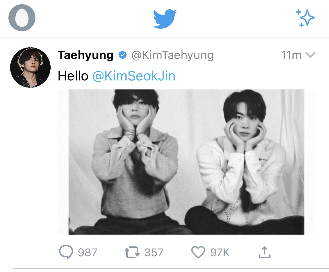Image resolution: width=329 pixels, height=272 pixels.
Task: Click the display name Taehyung
Action: (x=85, y=55)
